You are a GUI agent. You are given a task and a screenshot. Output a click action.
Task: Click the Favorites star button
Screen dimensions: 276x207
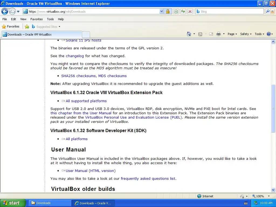[x=11, y=27]
